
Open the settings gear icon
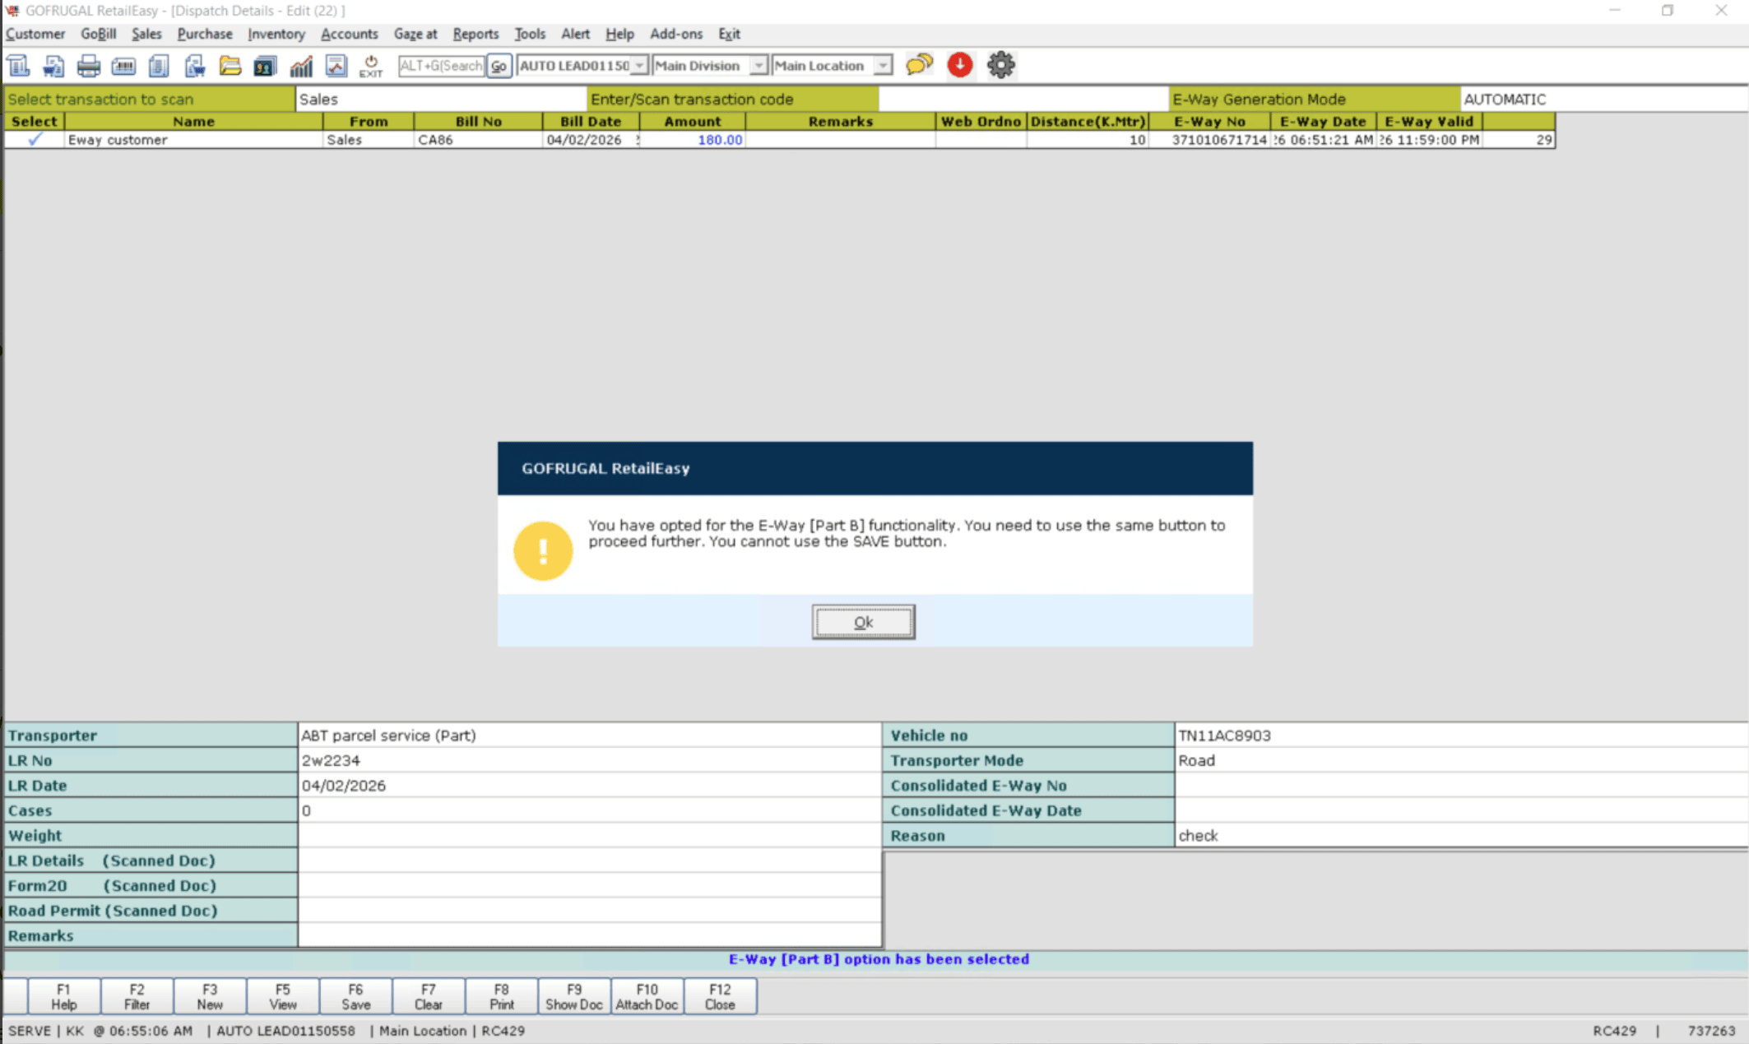[1000, 65]
